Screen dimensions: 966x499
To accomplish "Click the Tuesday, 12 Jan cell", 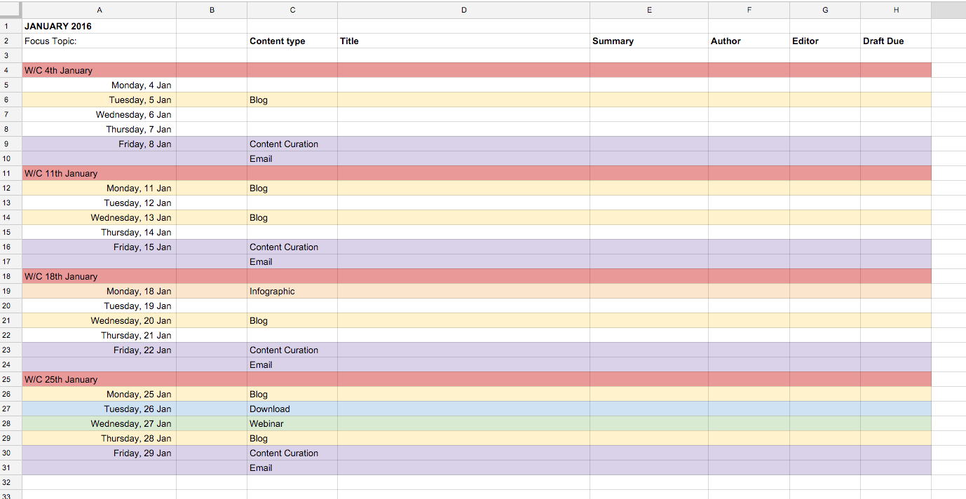I will tap(99, 203).
